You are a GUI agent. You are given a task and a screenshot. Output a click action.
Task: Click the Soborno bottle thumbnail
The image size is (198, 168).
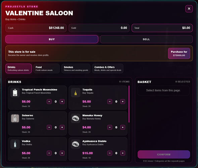15,118
